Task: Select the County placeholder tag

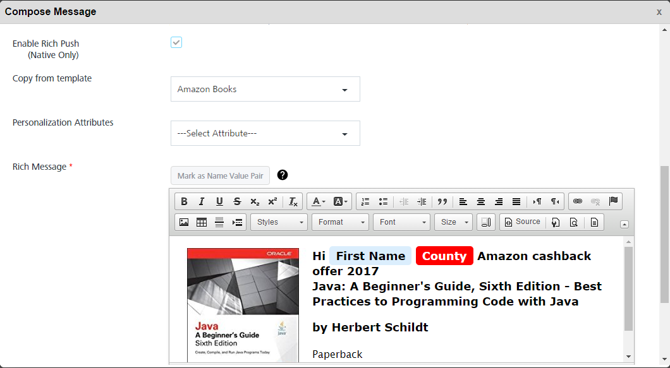Action: pos(444,256)
